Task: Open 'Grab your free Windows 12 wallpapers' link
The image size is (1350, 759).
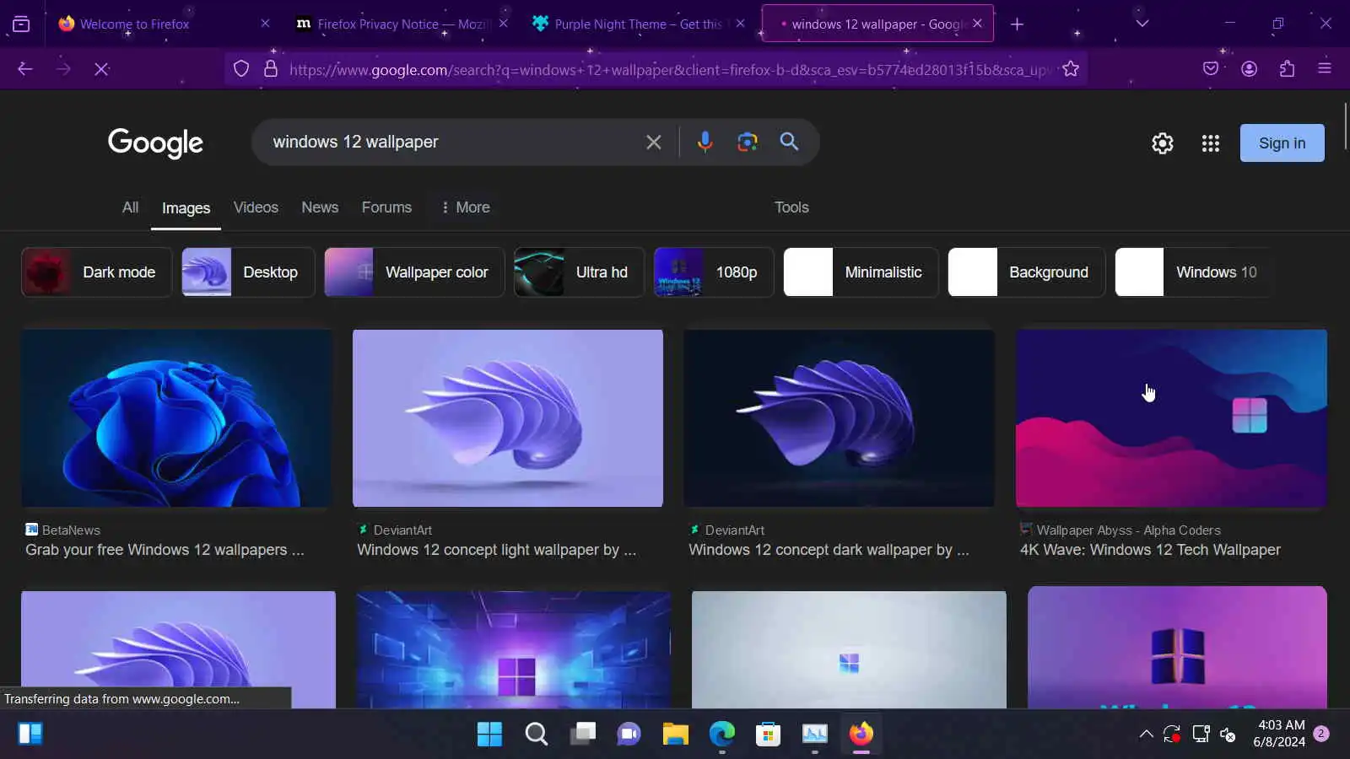Action: click(x=165, y=550)
